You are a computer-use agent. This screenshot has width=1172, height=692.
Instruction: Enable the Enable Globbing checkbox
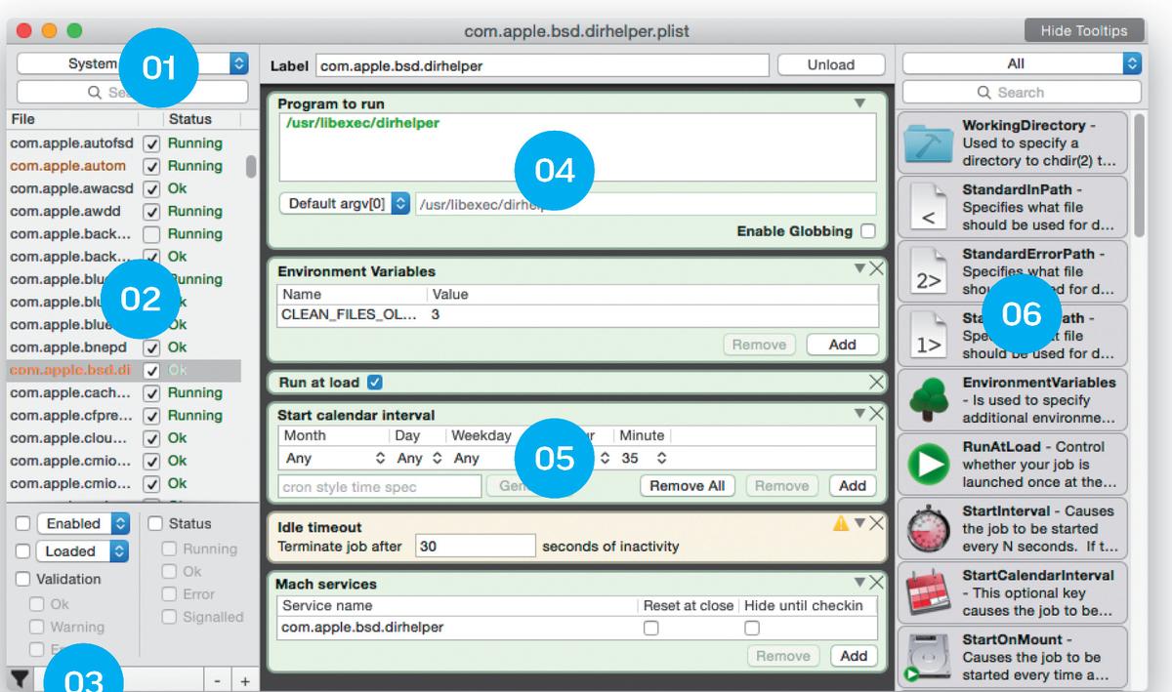(867, 232)
